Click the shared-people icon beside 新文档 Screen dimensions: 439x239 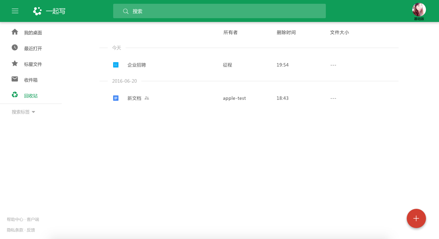147,98
